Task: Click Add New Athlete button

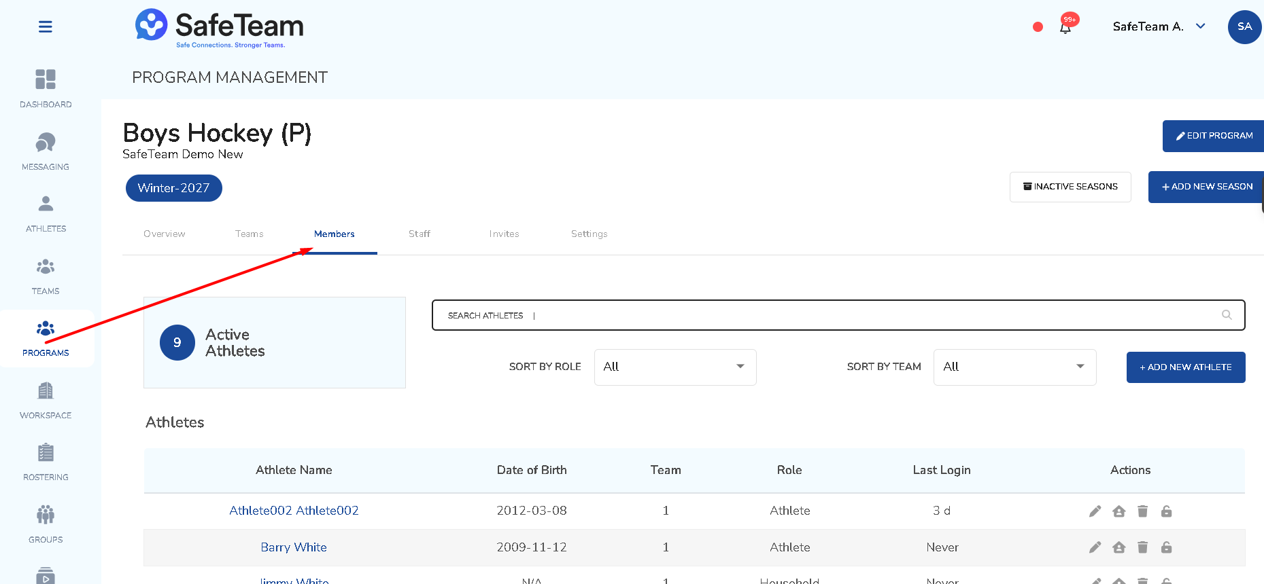Action: click(x=1186, y=367)
